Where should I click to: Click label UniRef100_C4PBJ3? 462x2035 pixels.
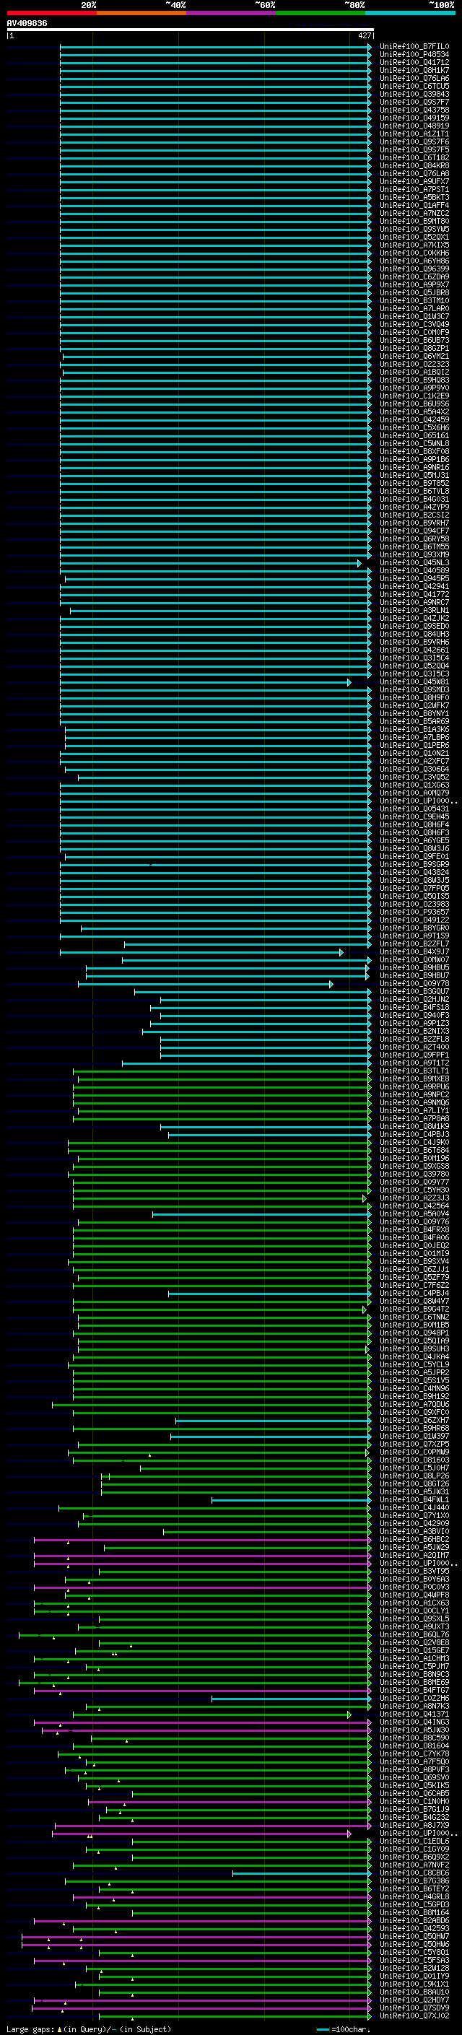coord(414,1134)
